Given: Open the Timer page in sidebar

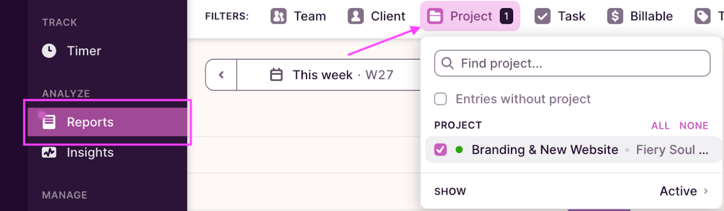Looking at the screenshot, I should click(84, 51).
